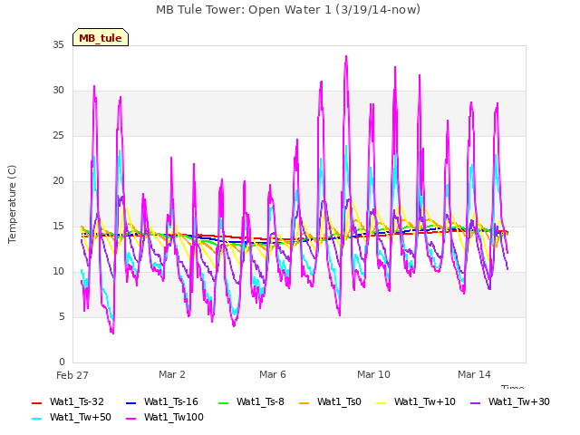Select the Wat1_Tw+10 legend label
The image size is (580, 435).
[x=425, y=402]
